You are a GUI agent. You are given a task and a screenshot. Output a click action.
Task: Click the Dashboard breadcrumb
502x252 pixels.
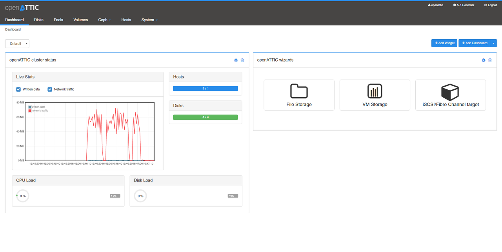(13, 29)
